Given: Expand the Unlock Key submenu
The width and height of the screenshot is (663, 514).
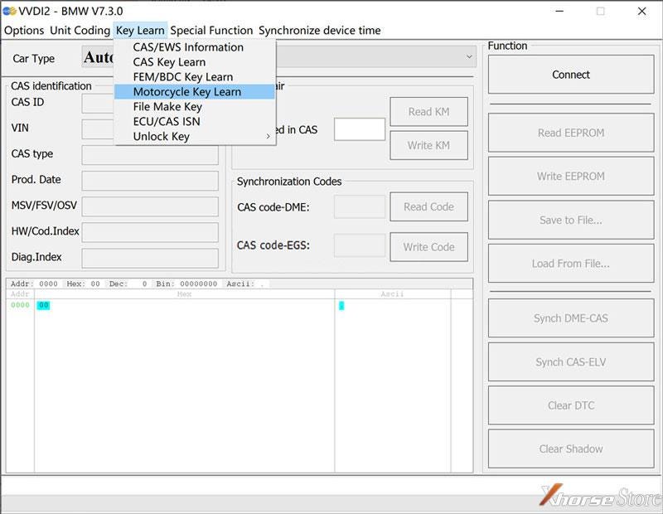Looking at the screenshot, I should tap(195, 136).
